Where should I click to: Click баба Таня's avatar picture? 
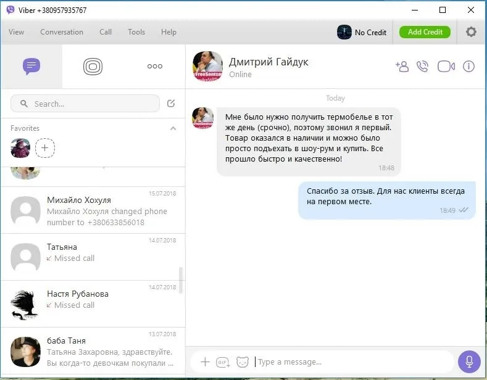pyautogui.click(x=25, y=352)
